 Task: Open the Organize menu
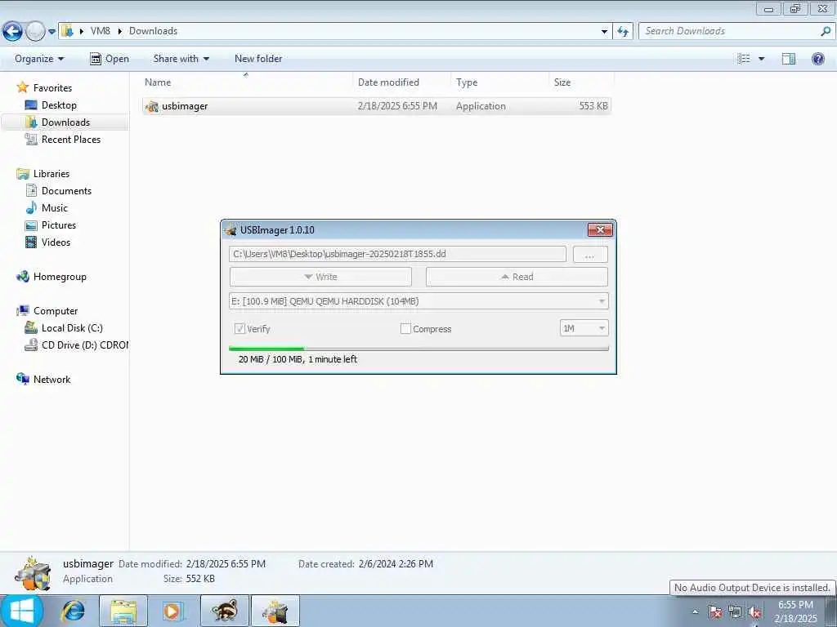tap(39, 59)
